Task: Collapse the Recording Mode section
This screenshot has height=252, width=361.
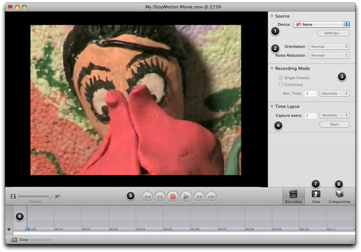Action: 272,68
